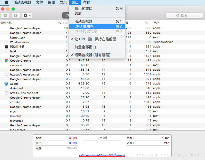Click the search magnifier icon
Screen dimensions: 205x160
click(x=178, y=16)
